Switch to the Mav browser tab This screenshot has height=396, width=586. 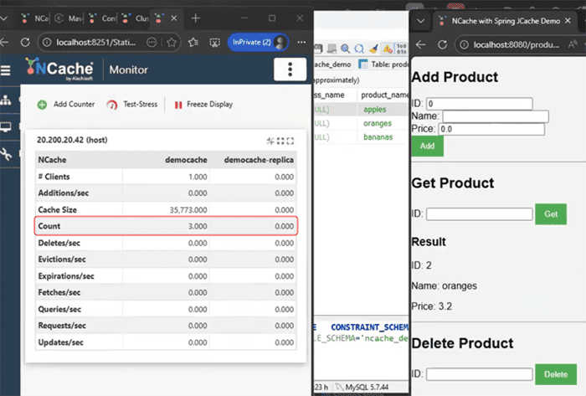(69, 18)
